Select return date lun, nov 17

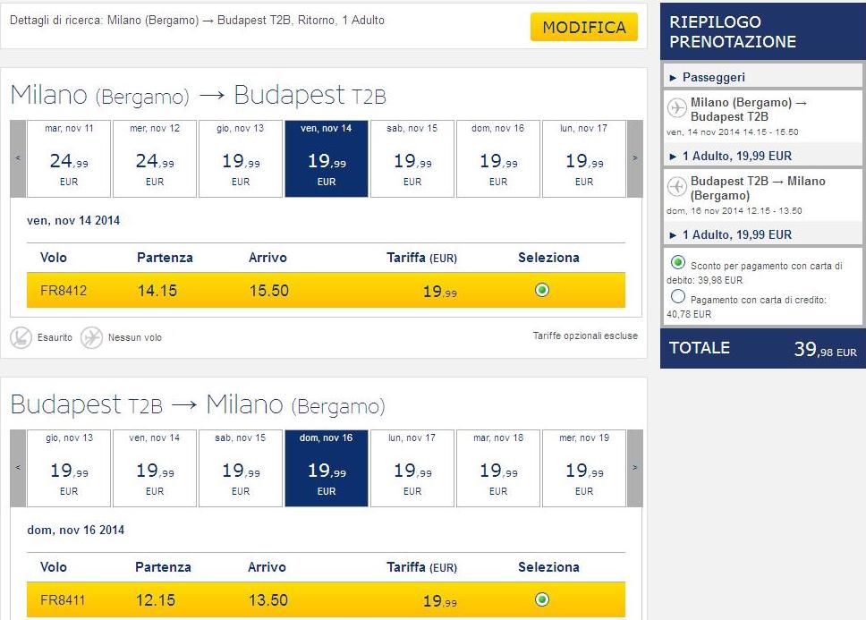[412, 468]
